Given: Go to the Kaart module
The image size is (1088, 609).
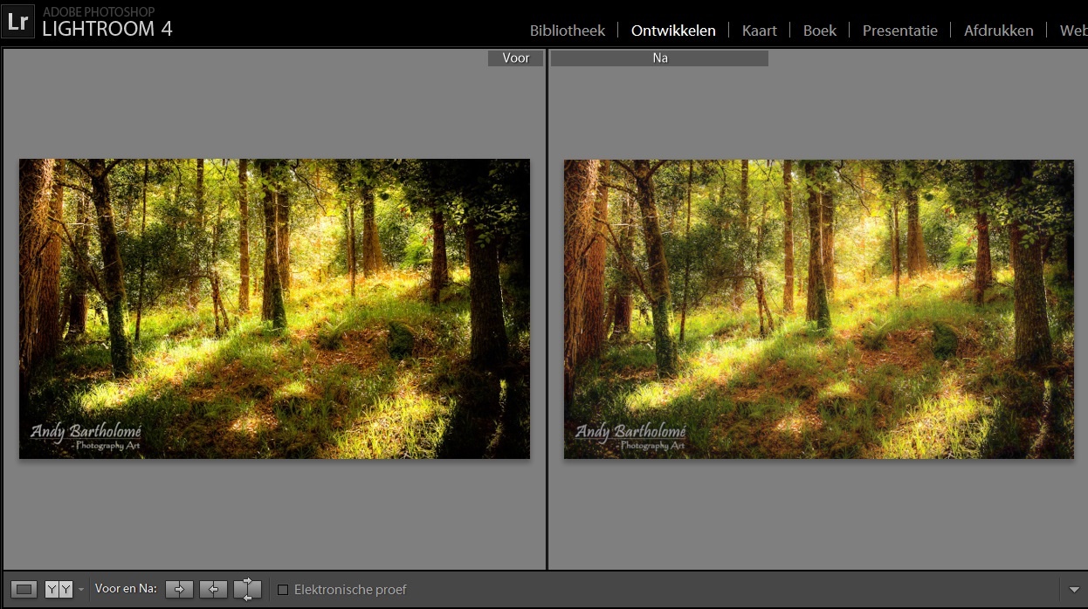Looking at the screenshot, I should coord(760,31).
